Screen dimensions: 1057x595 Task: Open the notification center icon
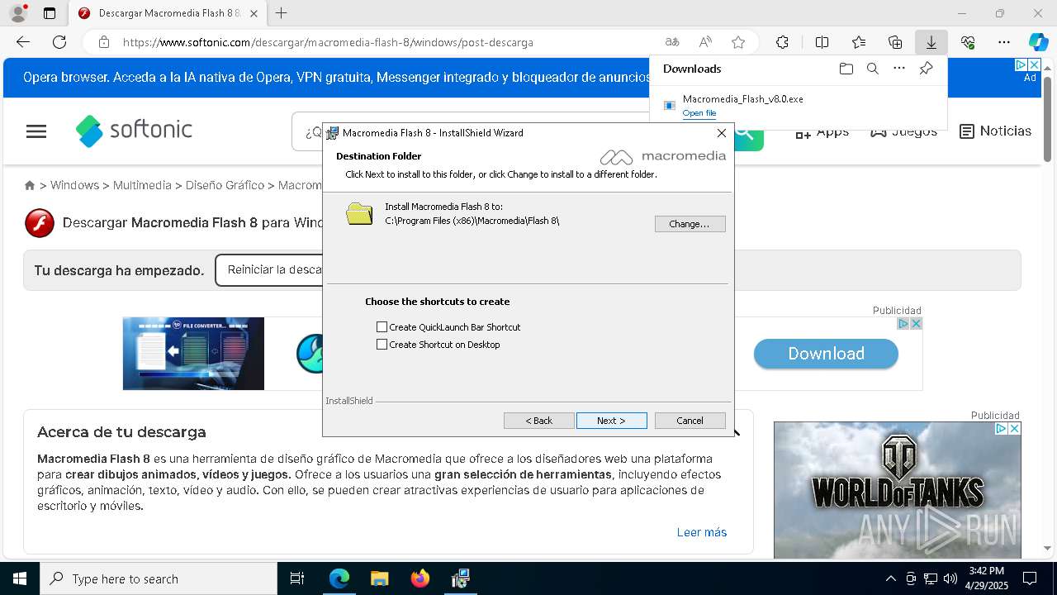coord(1030,578)
